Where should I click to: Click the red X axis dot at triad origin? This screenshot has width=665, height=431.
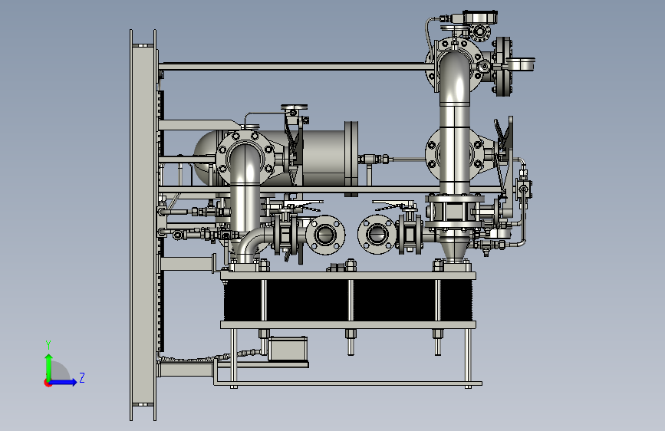[x=48, y=383]
